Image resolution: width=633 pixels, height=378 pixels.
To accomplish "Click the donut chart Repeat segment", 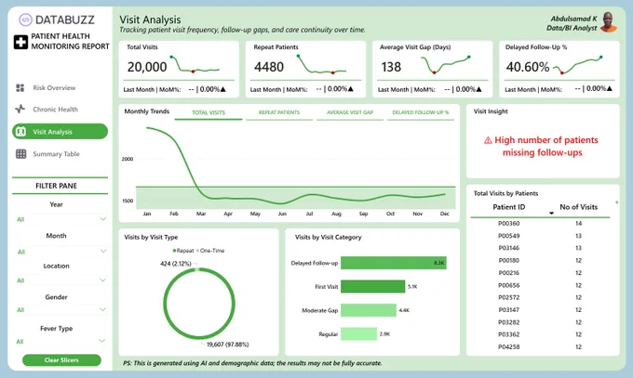I will click(198, 337).
